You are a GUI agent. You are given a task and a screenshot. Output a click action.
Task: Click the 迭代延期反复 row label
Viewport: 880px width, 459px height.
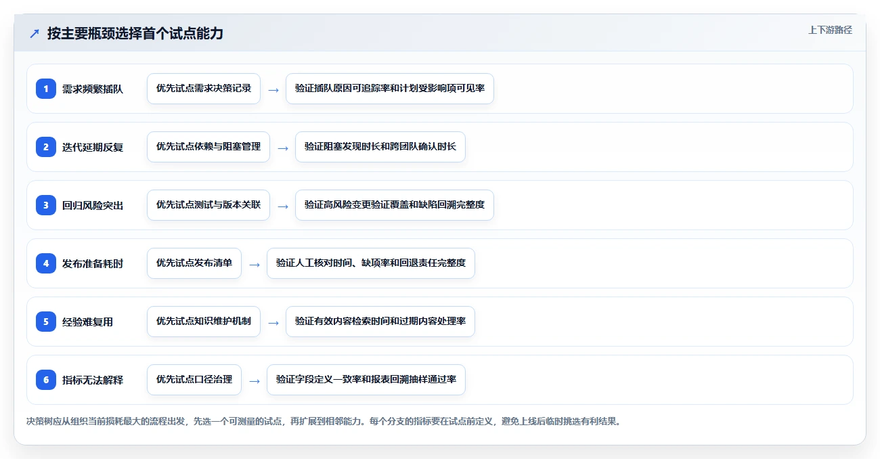click(x=93, y=147)
